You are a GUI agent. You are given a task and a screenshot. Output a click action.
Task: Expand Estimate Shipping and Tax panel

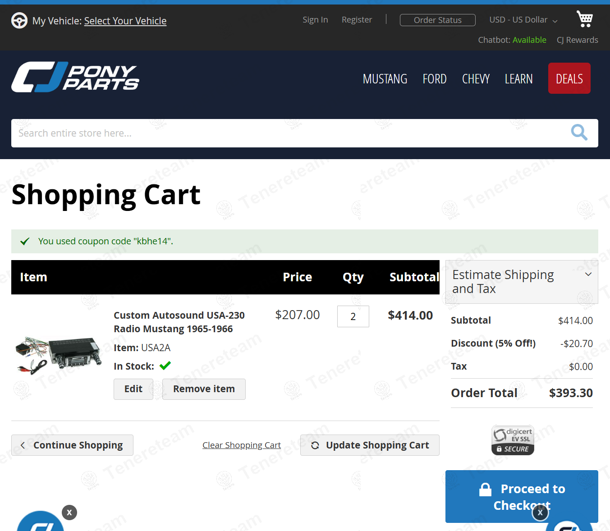(x=522, y=282)
